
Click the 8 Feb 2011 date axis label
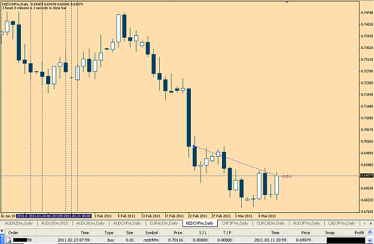point(126,216)
